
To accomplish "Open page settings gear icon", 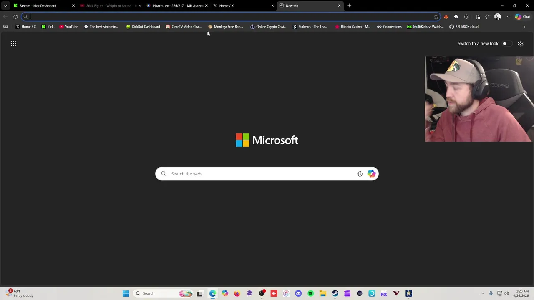I will coord(521,43).
